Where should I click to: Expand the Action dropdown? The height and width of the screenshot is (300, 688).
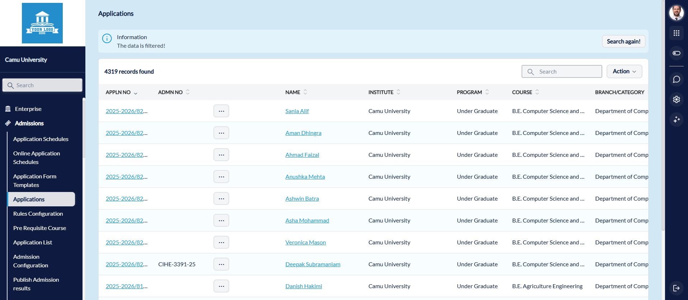624,71
